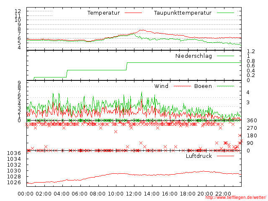The image size is (268, 201).
Task: Click red line sample beside Temperatur
Action: [x=133, y=13]
